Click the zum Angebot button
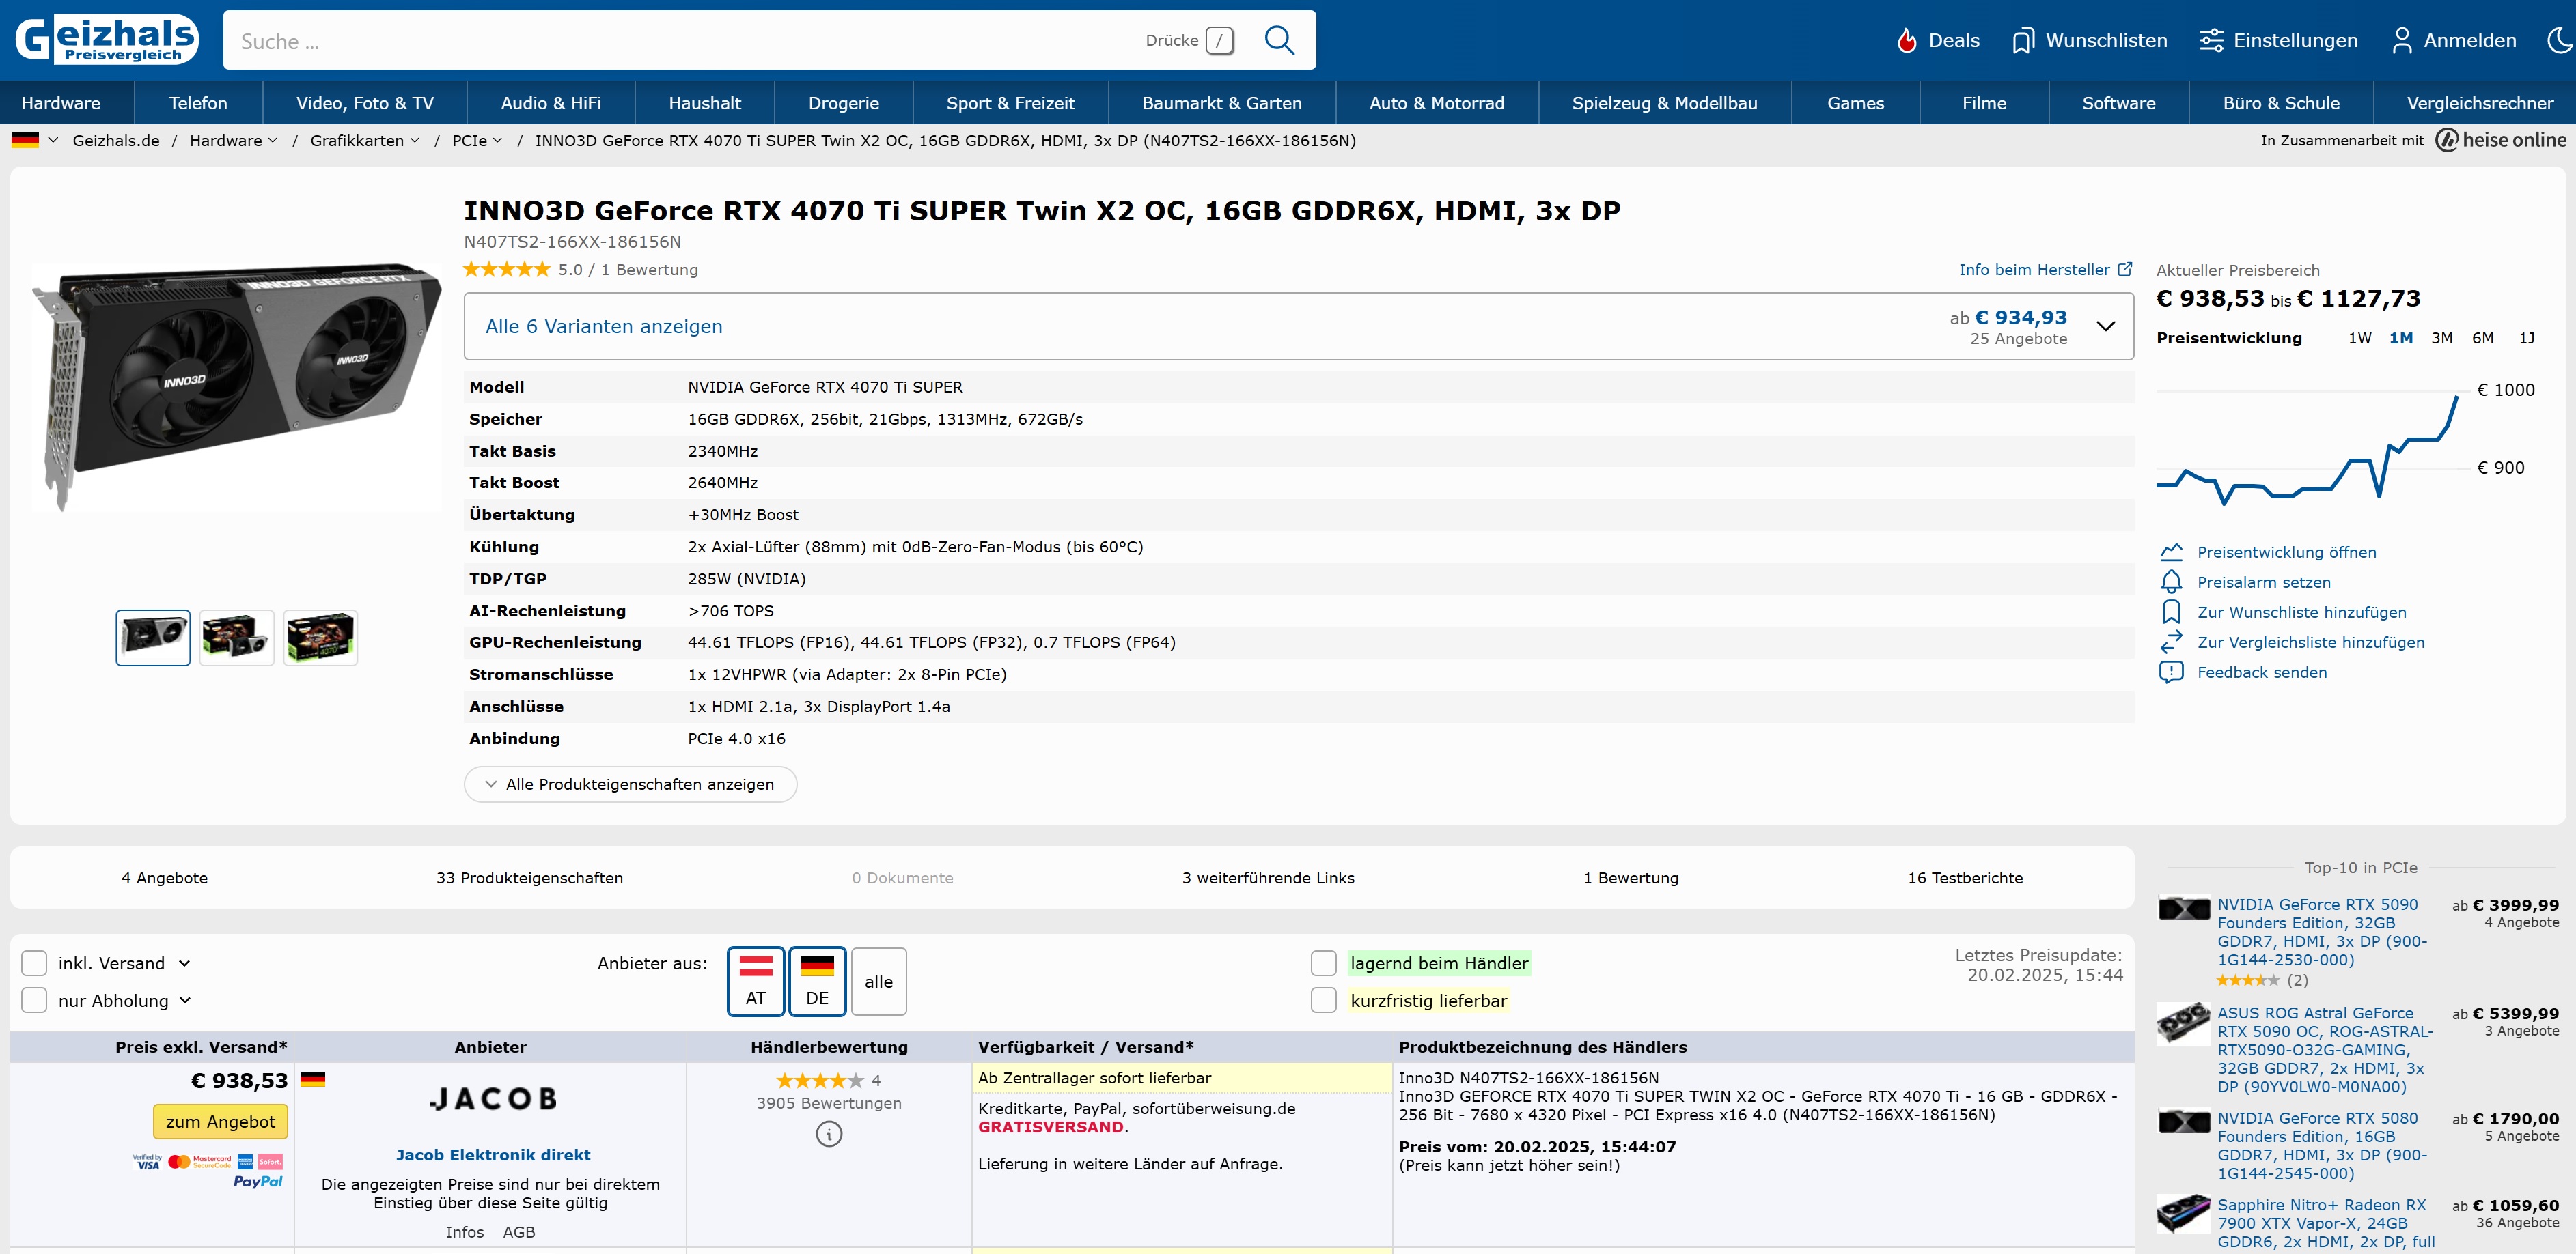The image size is (2576, 1254). (220, 1121)
